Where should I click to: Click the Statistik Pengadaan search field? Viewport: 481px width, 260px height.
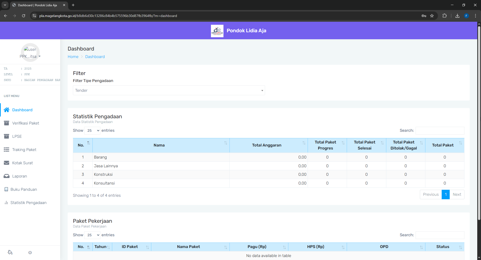click(440, 130)
